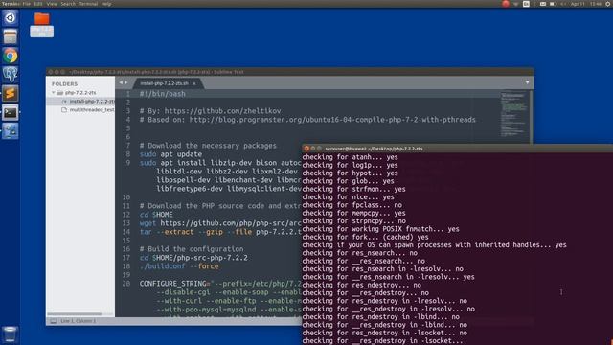Open the Files manager in the dock
Viewport: 613px width, 345px height.
(11, 36)
